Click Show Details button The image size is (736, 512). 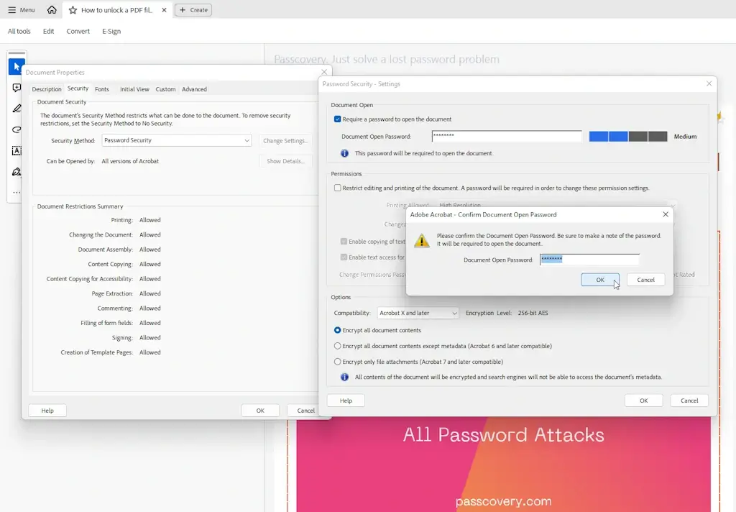(x=285, y=161)
